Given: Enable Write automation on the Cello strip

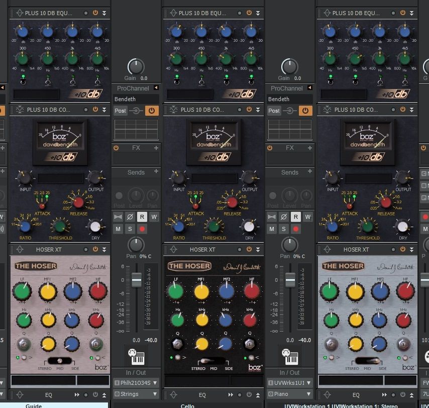Looking at the screenshot, I should pyautogui.click(x=154, y=217).
